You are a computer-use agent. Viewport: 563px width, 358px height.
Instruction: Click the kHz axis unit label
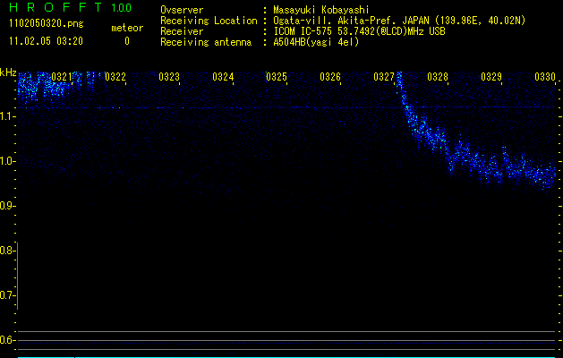(8, 72)
